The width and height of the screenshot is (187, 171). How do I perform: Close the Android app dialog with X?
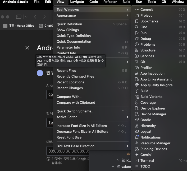27,48
